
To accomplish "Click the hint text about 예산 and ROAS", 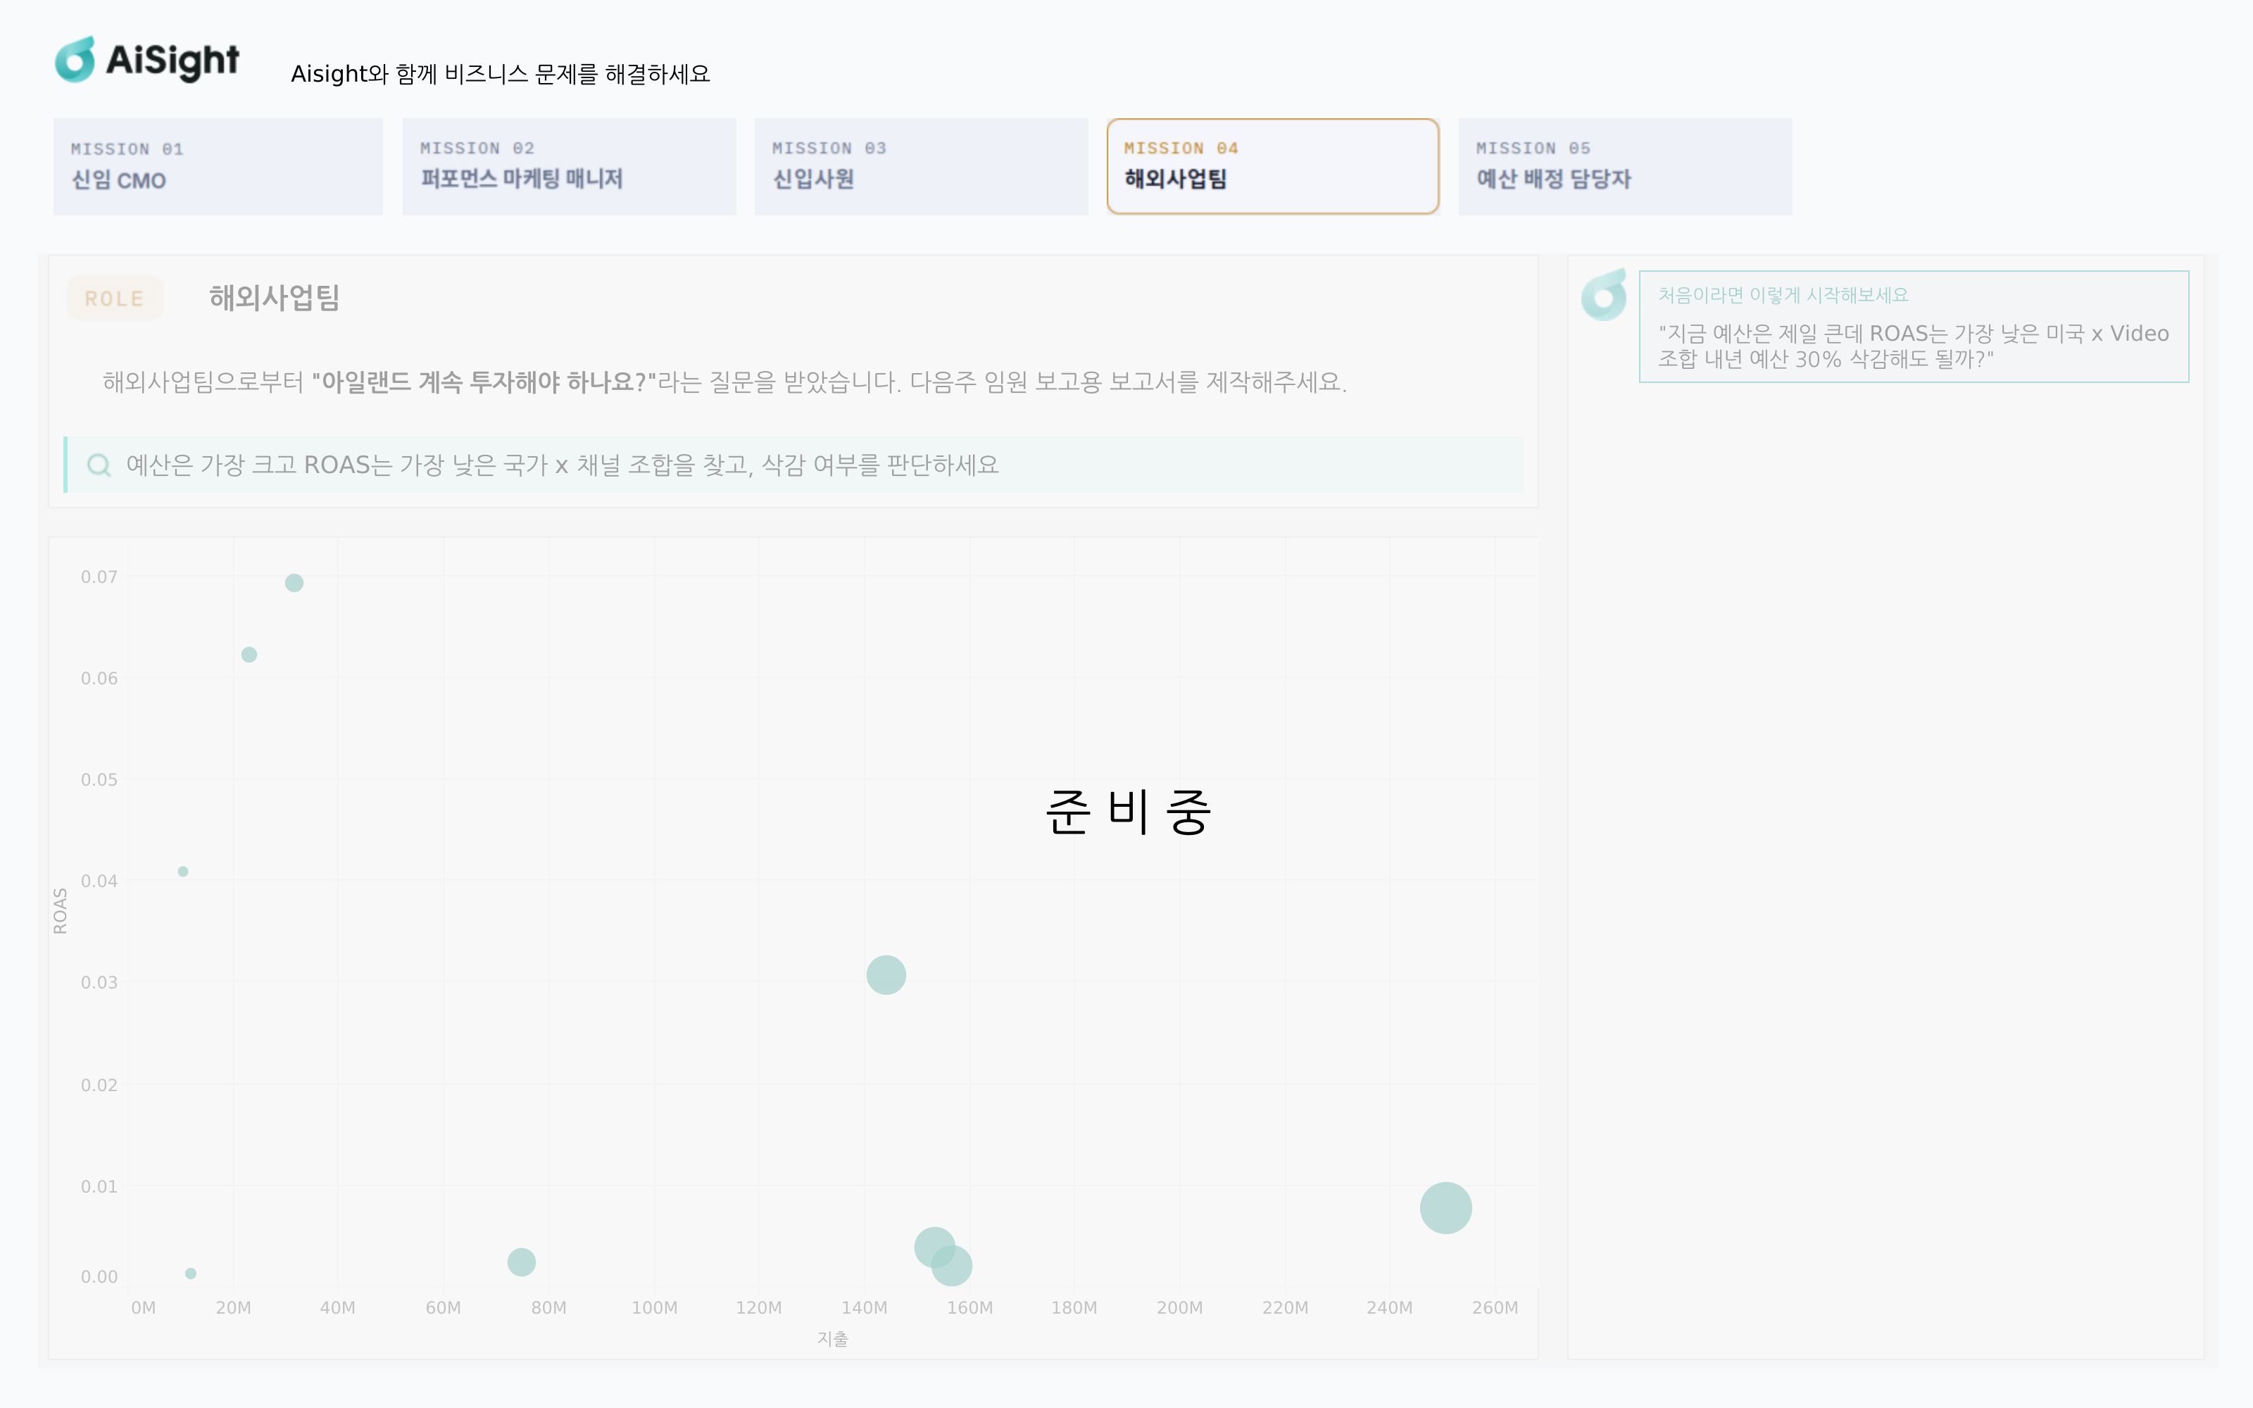I will (563, 465).
